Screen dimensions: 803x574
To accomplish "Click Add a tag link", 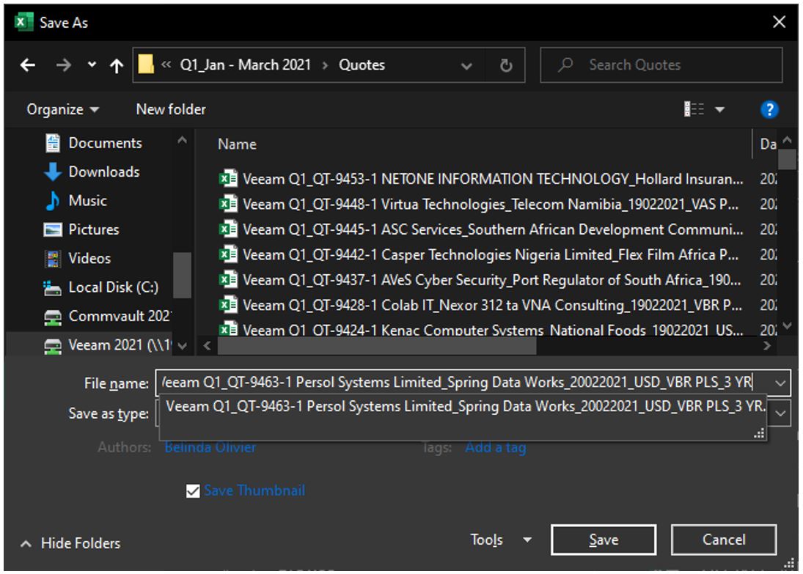I will (495, 447).
